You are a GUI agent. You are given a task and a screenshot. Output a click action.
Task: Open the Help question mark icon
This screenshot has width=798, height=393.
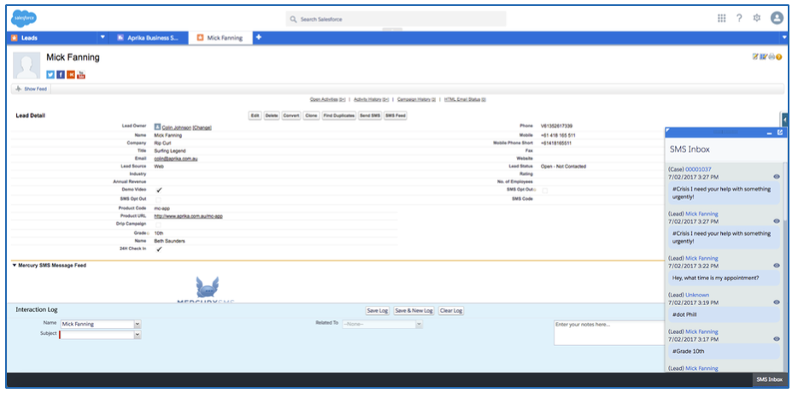pyautogui.click(x=739, y=18)
